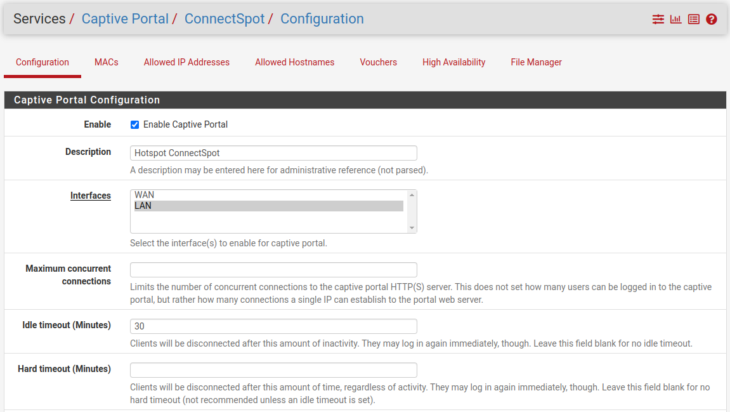Screen dimensions: 730x412
Task: Click the Services breadcrumb text
Action: point(39,18)
